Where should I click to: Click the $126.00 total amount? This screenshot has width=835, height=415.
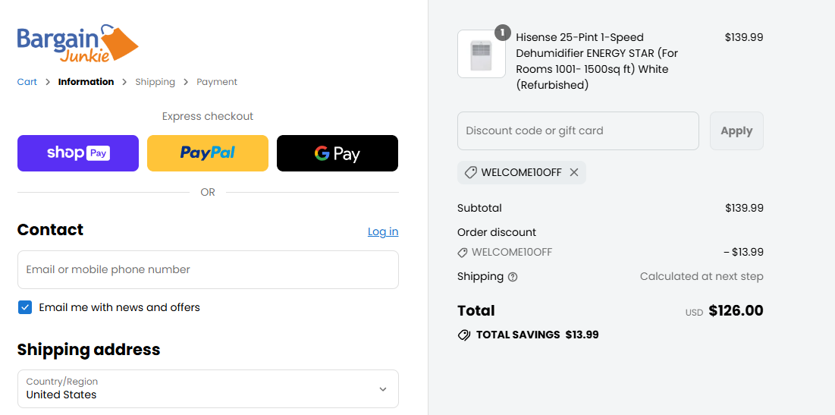[736, 310]
